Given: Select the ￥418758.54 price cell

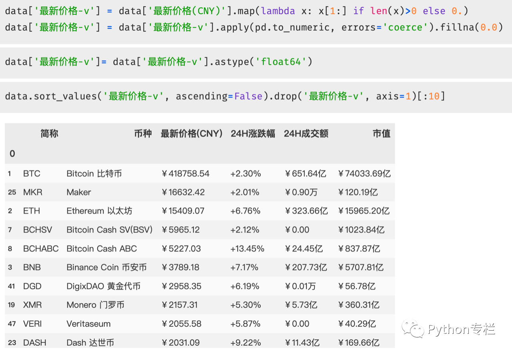Looking at the screenshot, I should (185, 174).
